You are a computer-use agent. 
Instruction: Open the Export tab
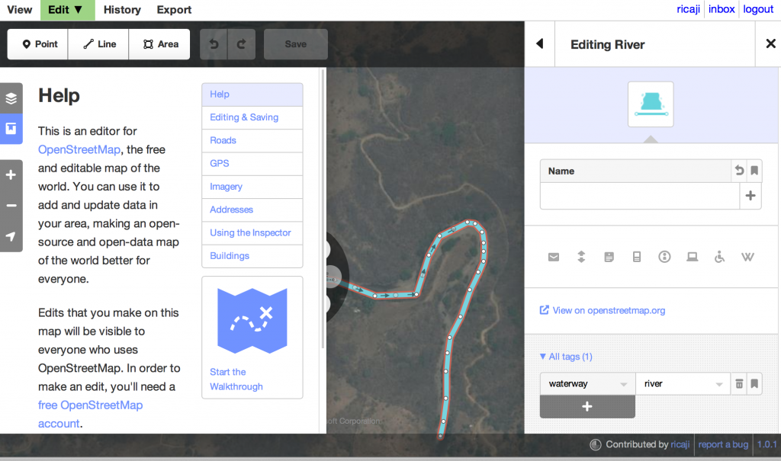(174, 10)
